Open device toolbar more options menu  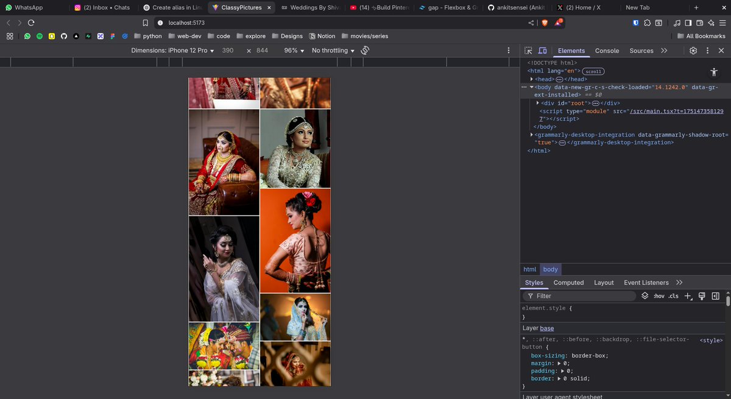(x=509, y=50)
